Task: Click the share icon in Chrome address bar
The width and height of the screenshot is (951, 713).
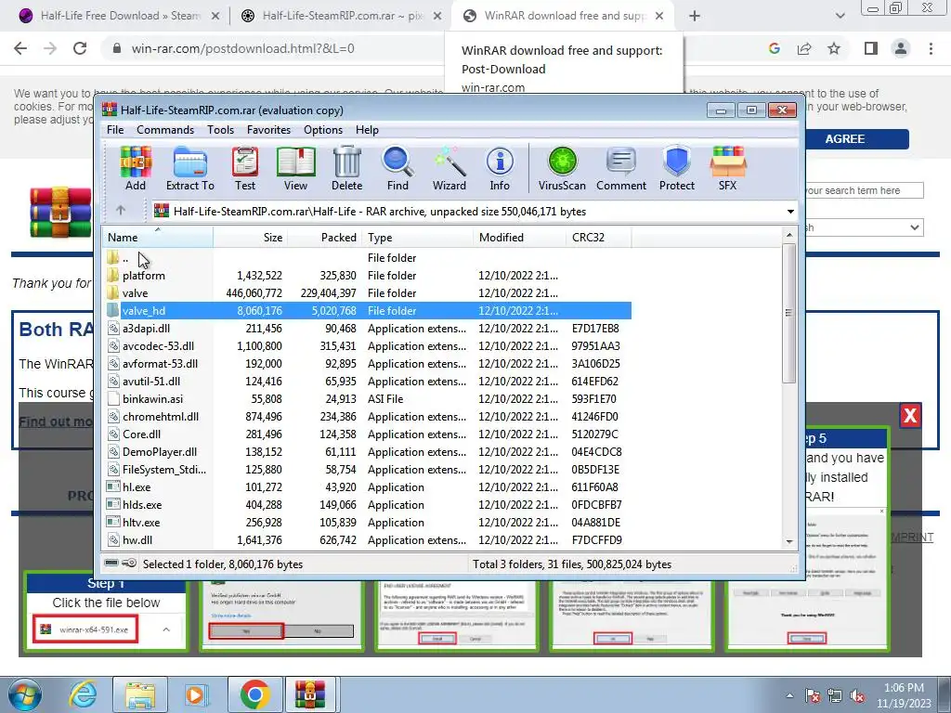Action: [x=804, y=48]
